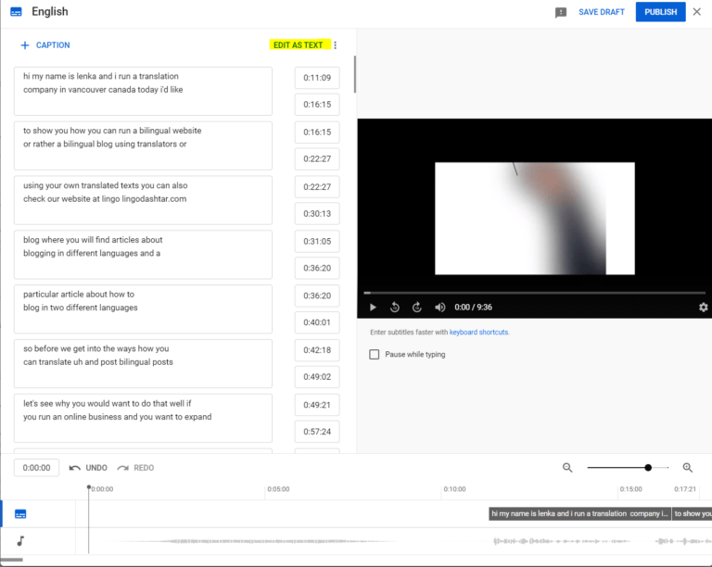The height and width of the screenshot is (567, 712).
Task: Edit caption 'using your own translated texts'
Action: 143,200
